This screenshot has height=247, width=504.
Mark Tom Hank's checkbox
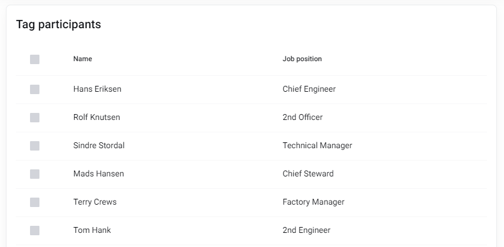[x=35, y=231]
